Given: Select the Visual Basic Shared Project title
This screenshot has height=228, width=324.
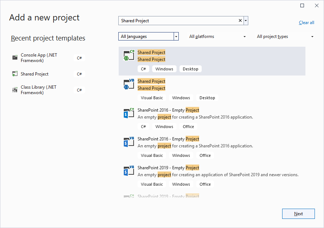Looking at the screenshot, I should [151, 81].
